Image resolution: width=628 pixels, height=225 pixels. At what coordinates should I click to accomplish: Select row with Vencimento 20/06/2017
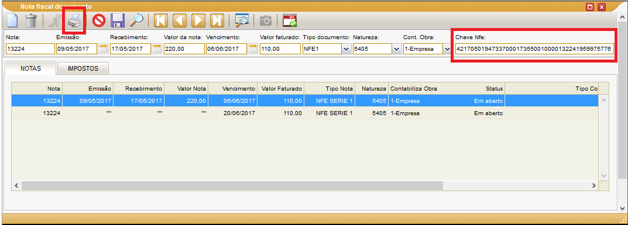coord(304,113)
